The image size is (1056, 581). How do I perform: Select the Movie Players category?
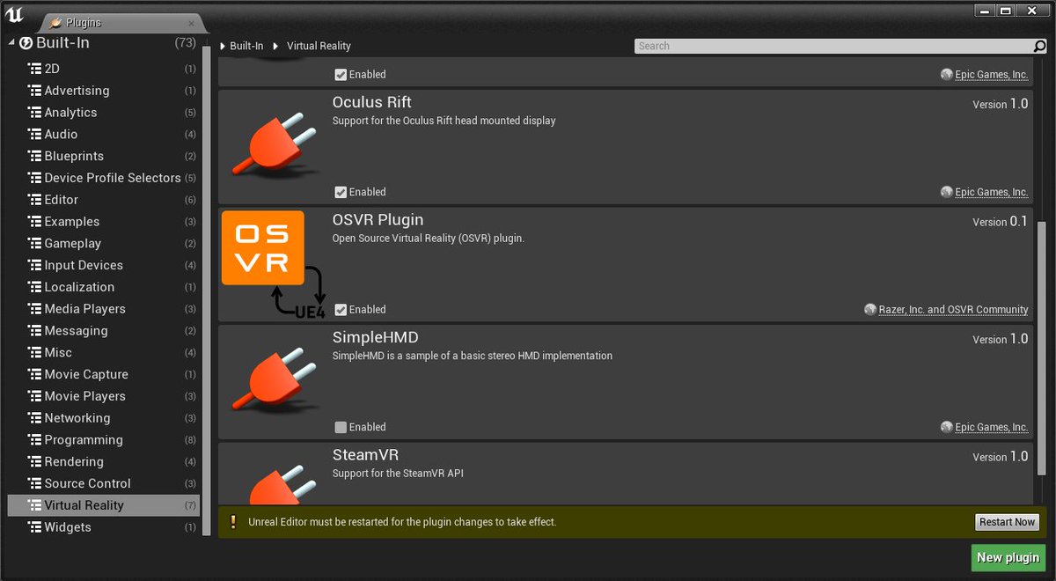tap(104, 396)
